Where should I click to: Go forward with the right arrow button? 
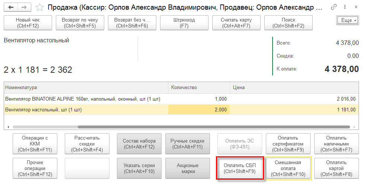point(24,7)
